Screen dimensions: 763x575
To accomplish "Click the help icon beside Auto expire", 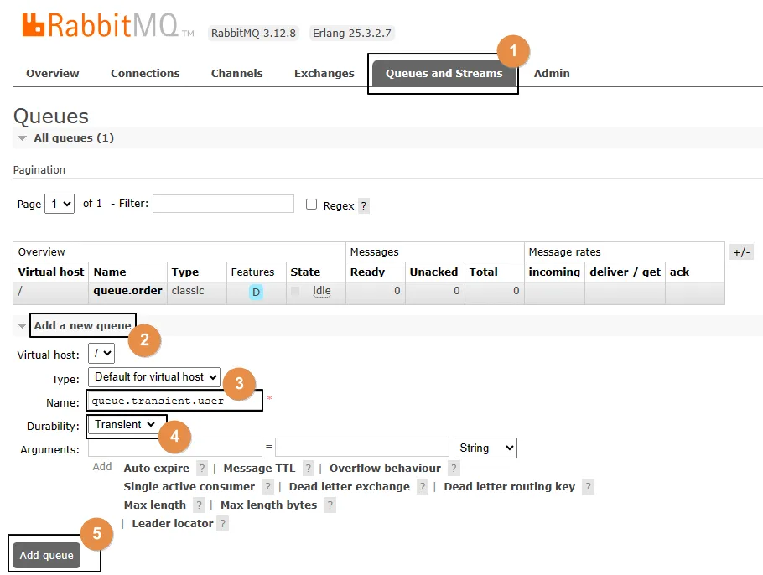I will click(202, 469).
